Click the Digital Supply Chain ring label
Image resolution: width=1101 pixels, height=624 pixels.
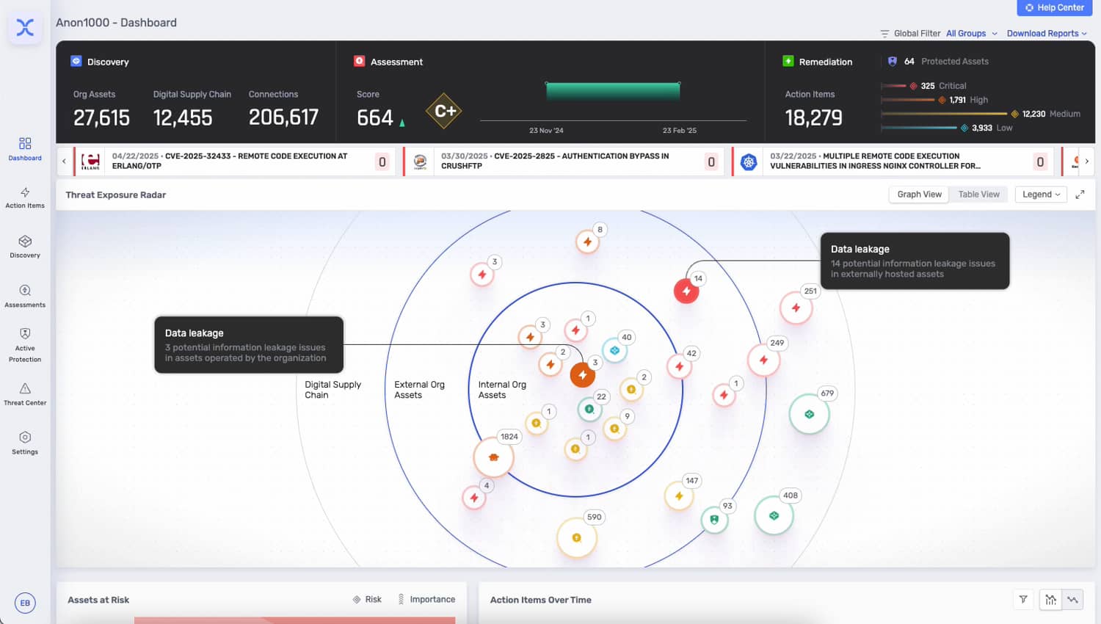tap(333, 390)
